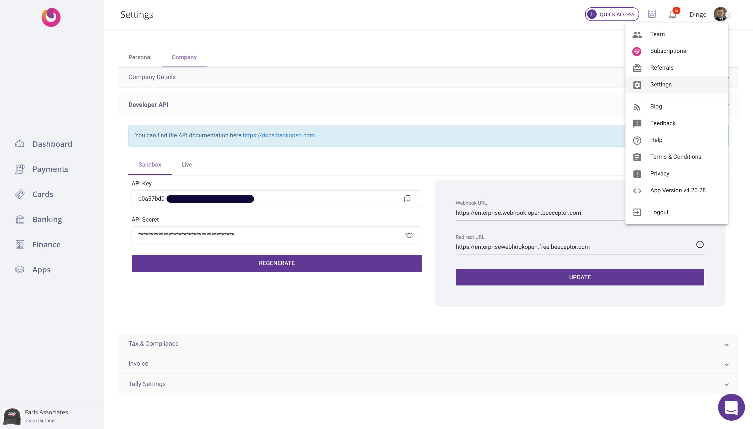Open the chat support bubble
The image size is (753, 429).
click(x=731, y=407)
